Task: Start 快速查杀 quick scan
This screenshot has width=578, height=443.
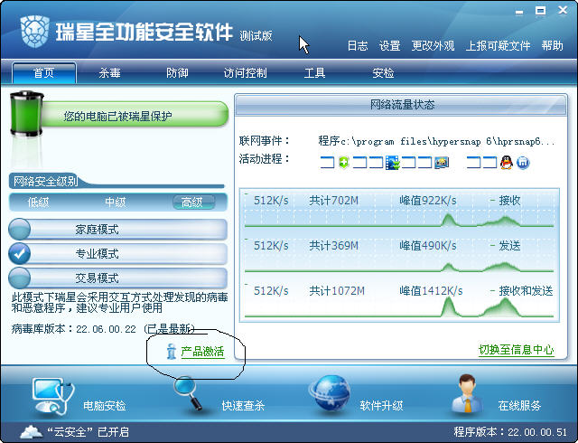Action: pos(243,406)
